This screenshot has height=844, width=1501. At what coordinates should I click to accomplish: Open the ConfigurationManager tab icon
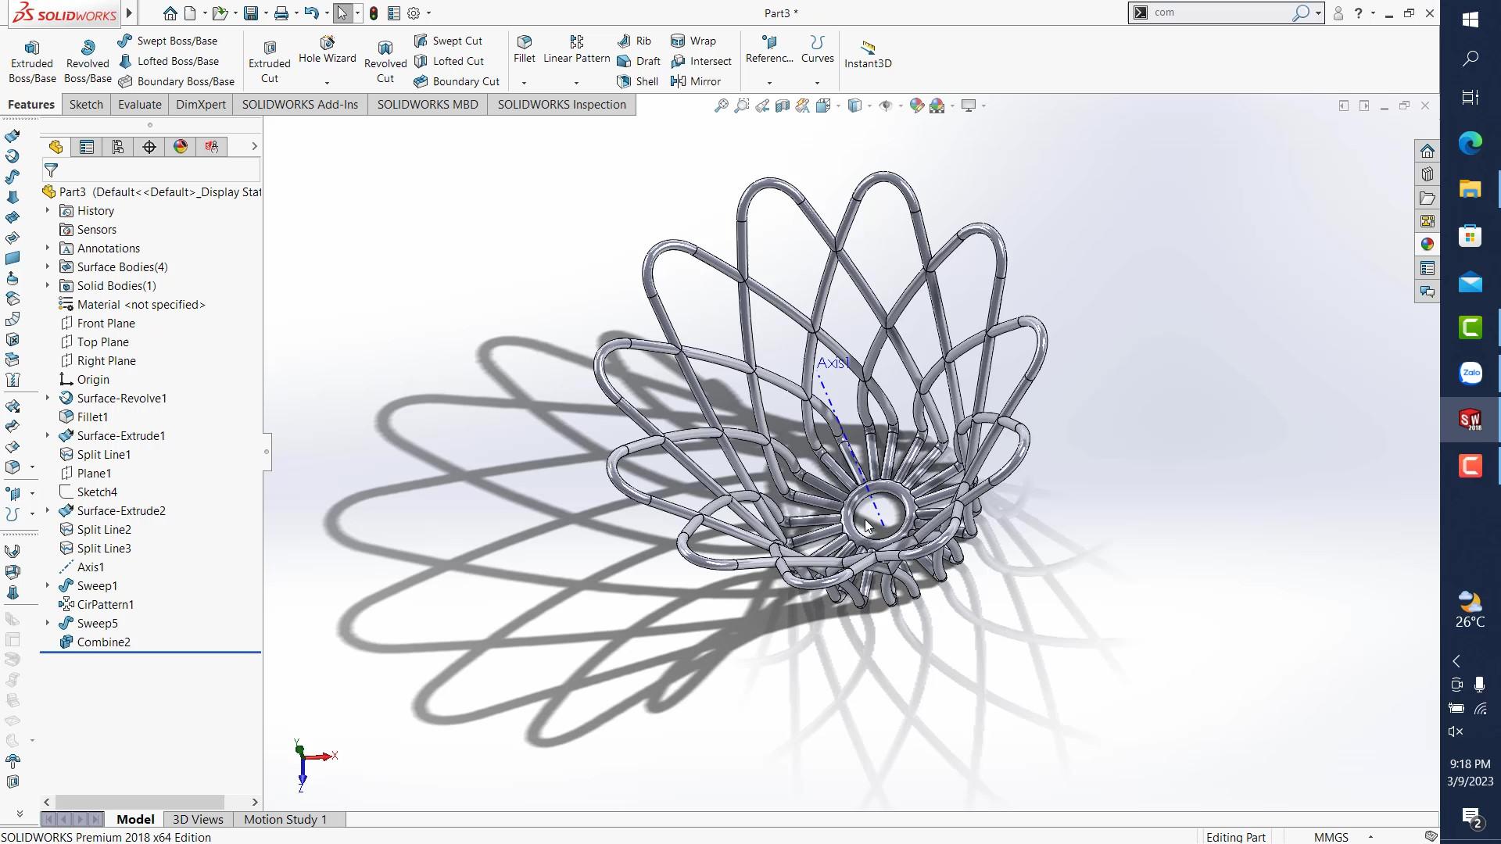click(118, 147)
